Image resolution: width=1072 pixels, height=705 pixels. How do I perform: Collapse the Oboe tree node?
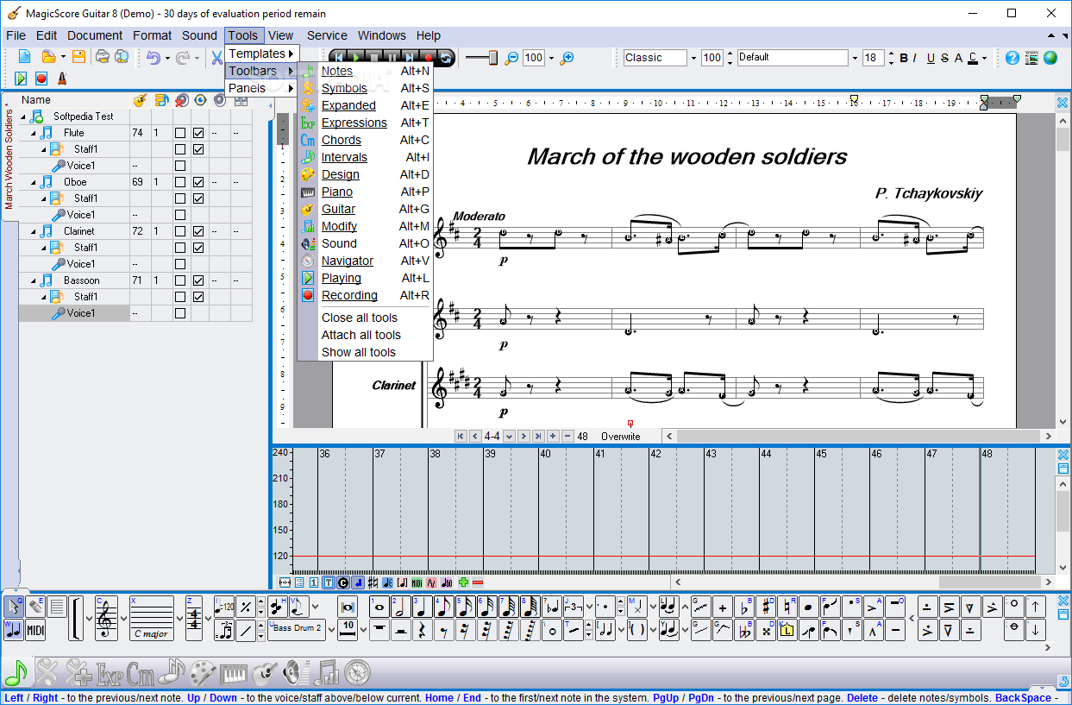tap(34, 183)
